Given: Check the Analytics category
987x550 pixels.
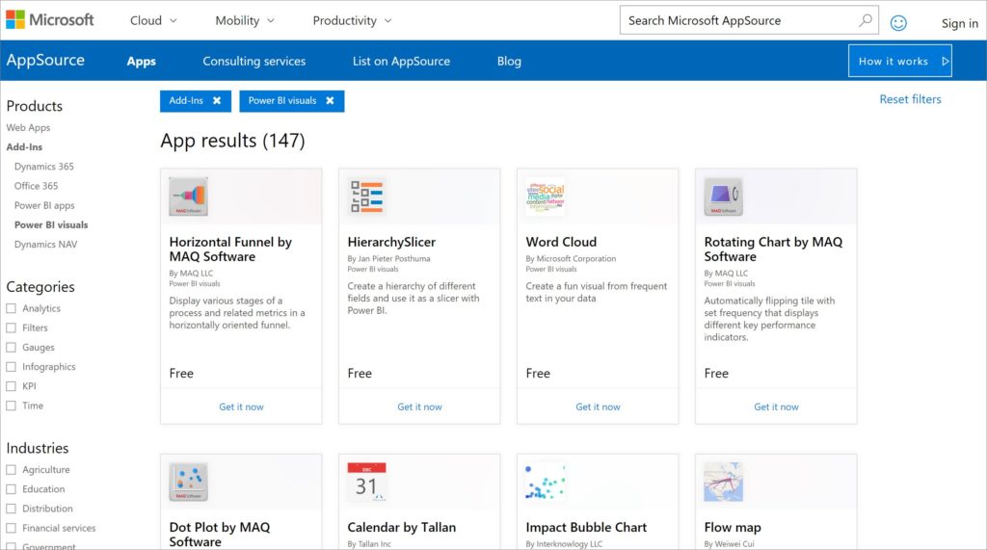Looking at the screenshot, I should pos(11,308).
